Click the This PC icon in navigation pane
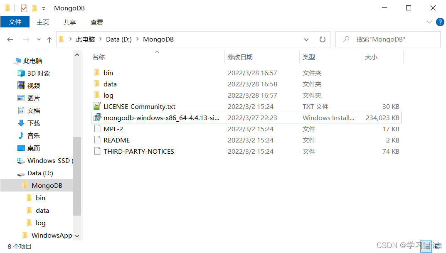Image resolution: width=446 pixels, height=253 pixels. pyautogui.click(x=18, y=61)
